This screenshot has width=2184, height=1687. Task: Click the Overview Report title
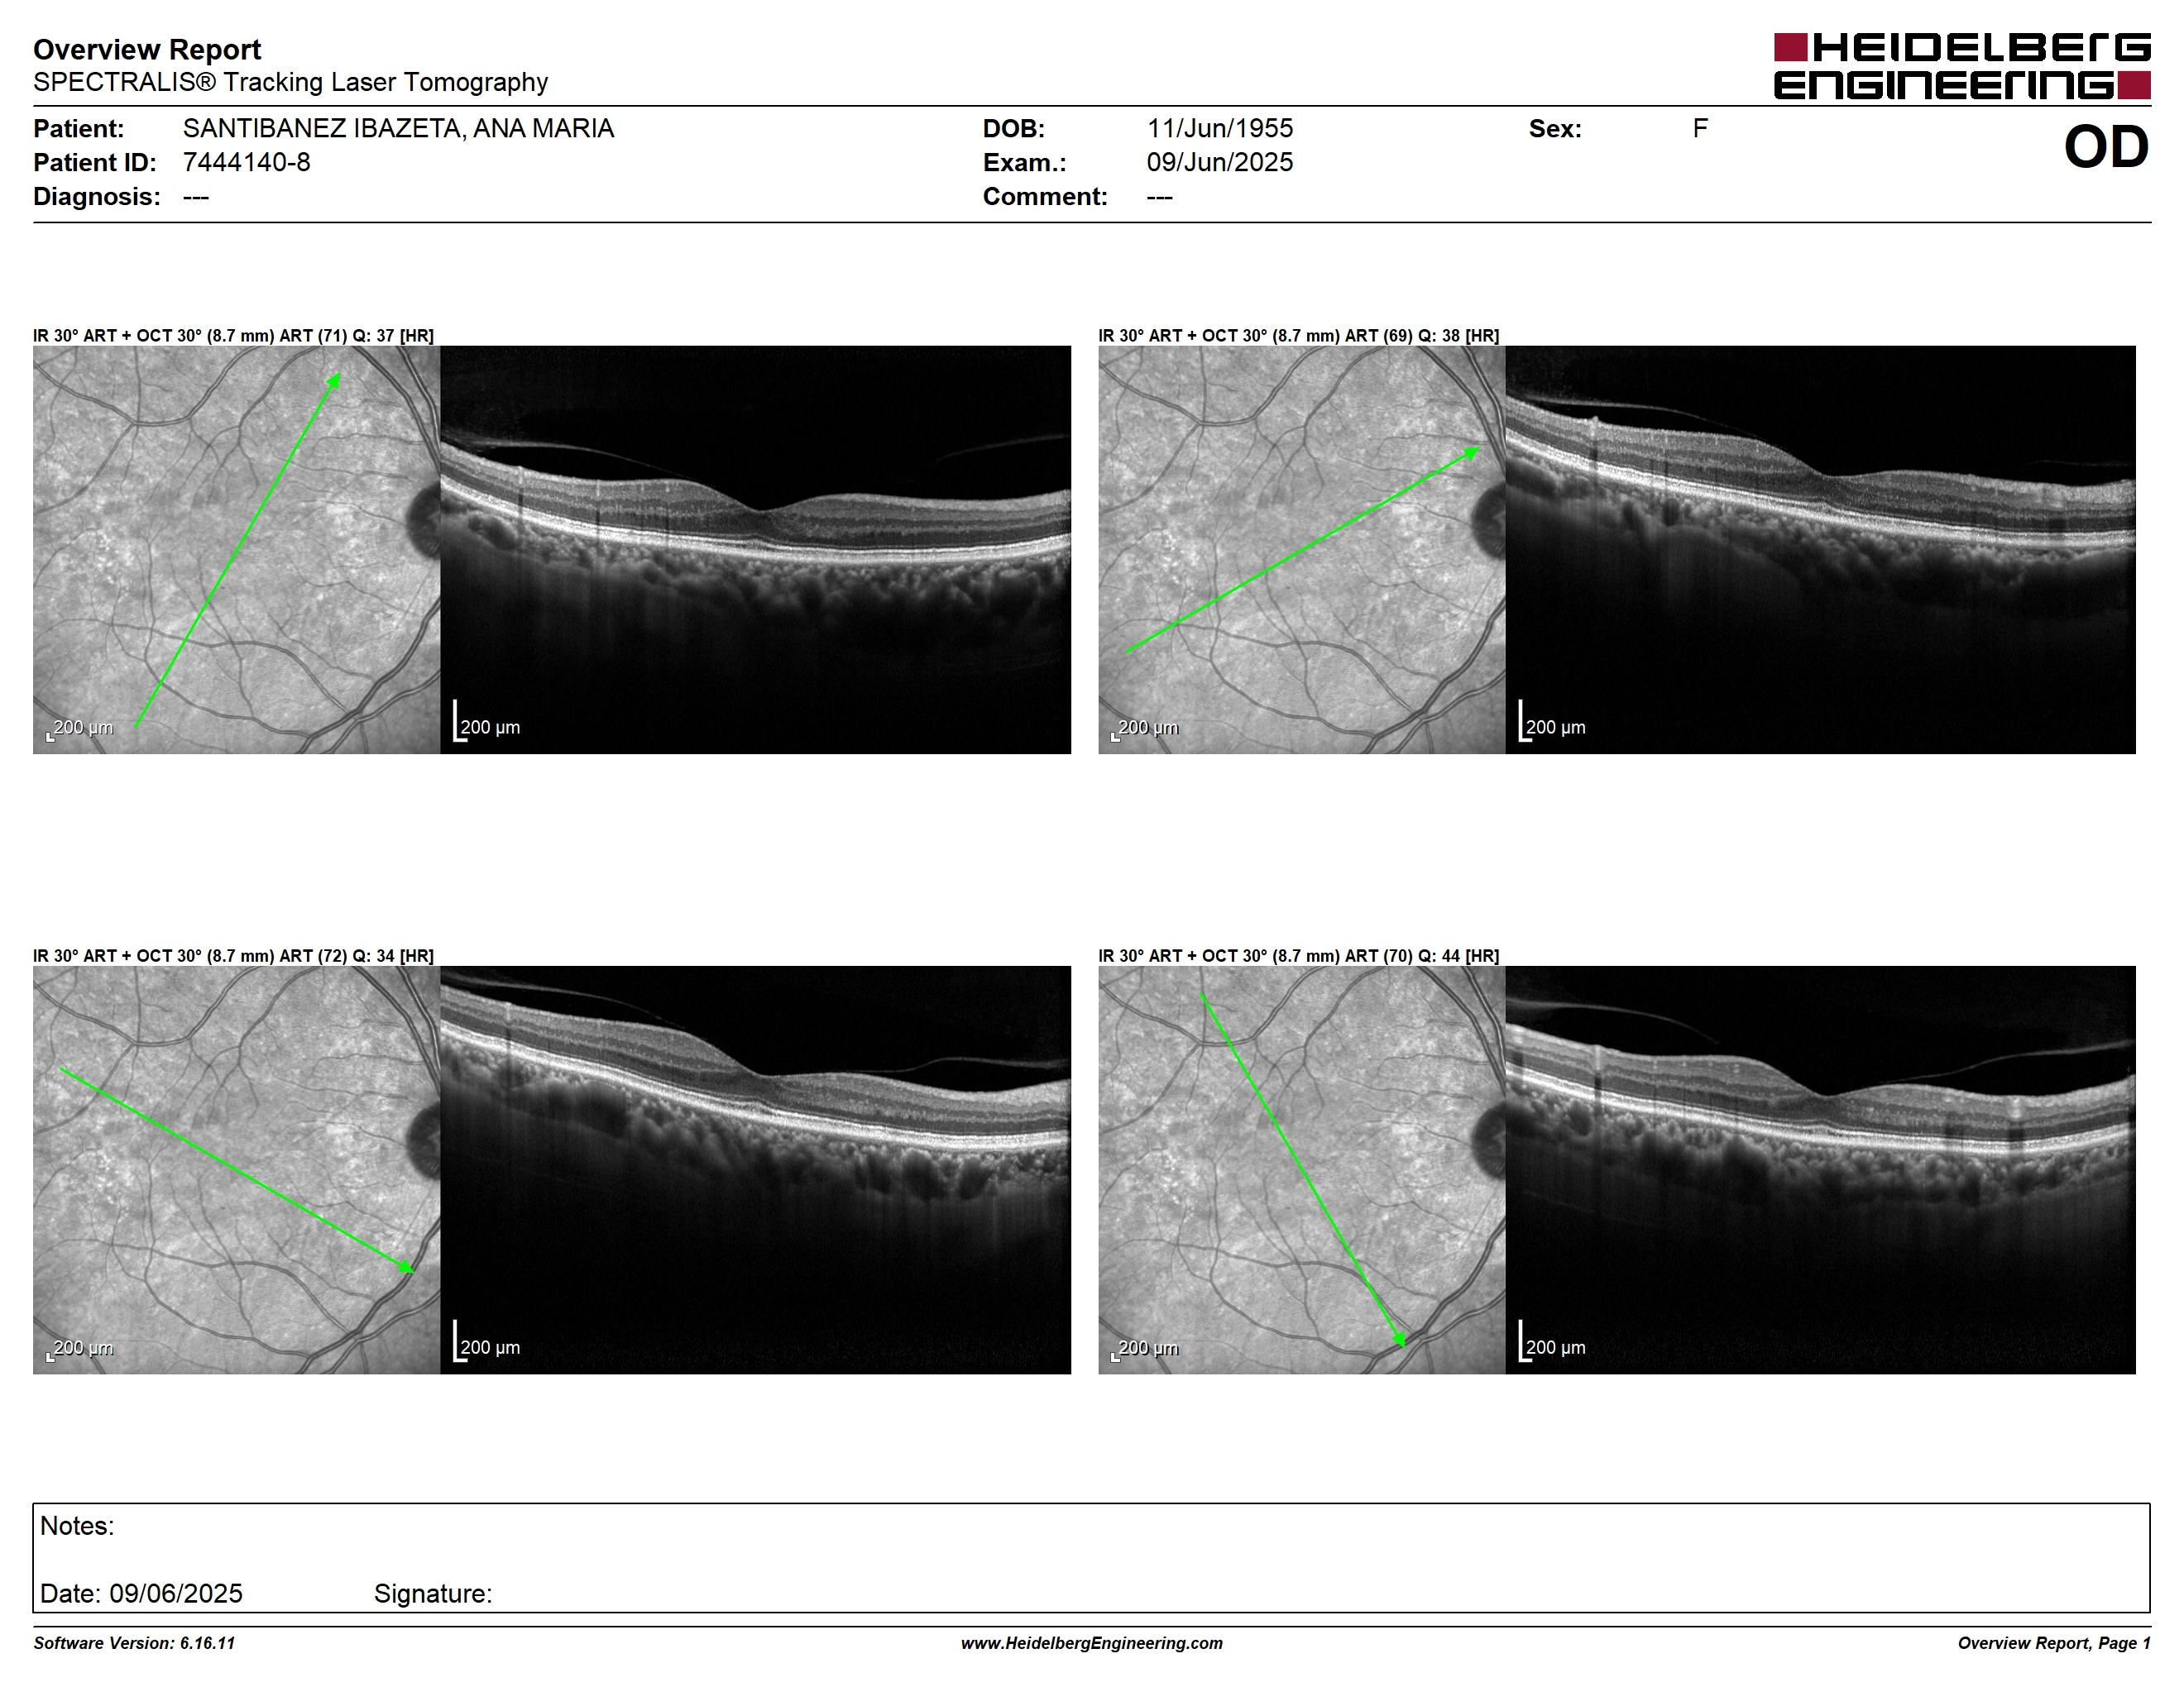click(147, 49)
